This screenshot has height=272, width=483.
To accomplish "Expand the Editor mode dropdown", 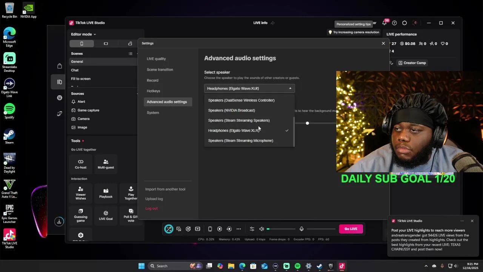I will pos(83,34).
